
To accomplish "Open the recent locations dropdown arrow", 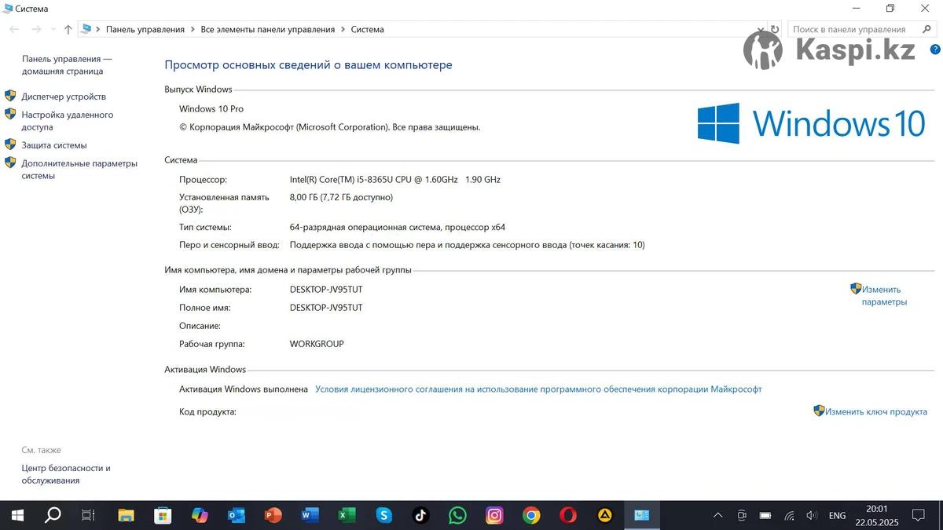I will [53, 29].
